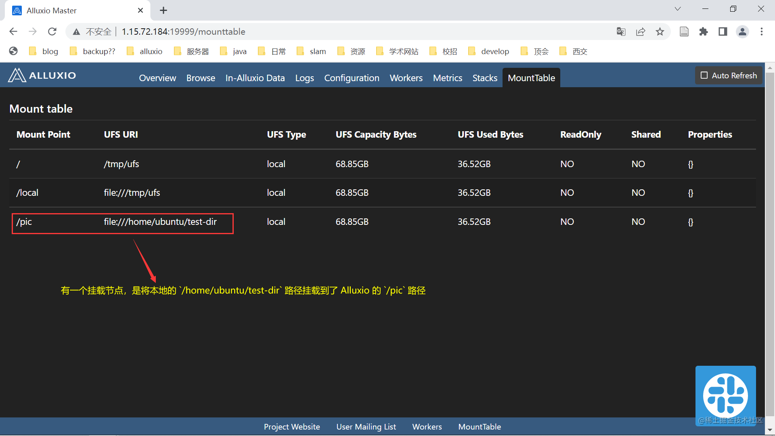Open a new browser tab

[163, 10]
